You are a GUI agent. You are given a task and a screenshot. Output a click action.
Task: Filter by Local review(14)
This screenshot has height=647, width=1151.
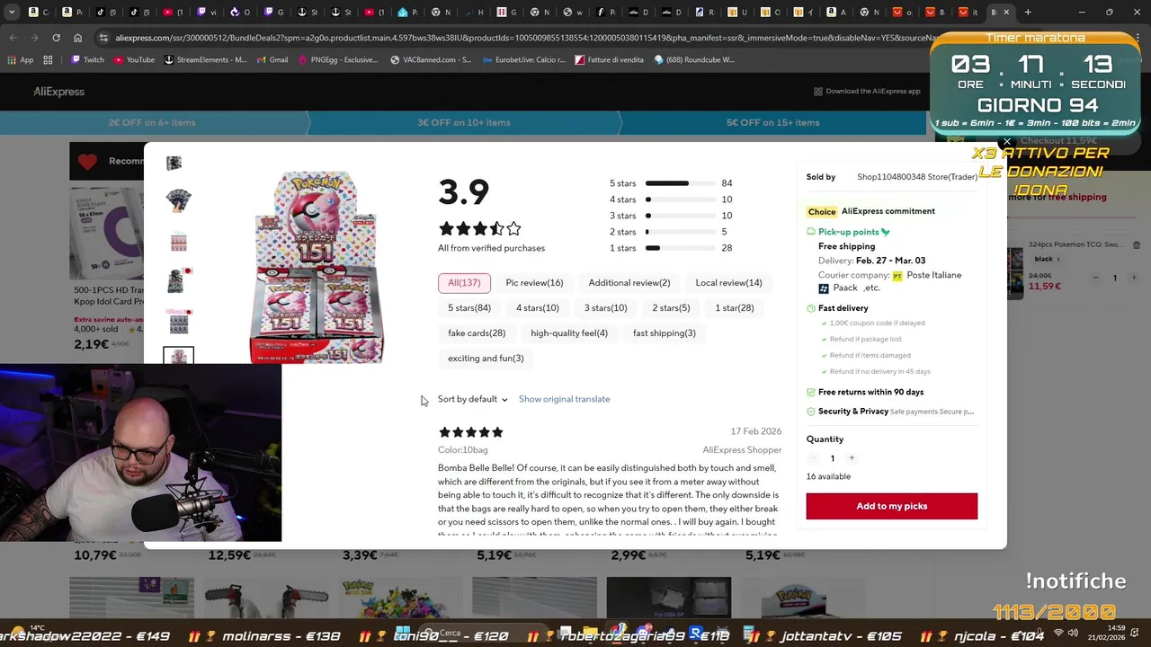[728, 282]
